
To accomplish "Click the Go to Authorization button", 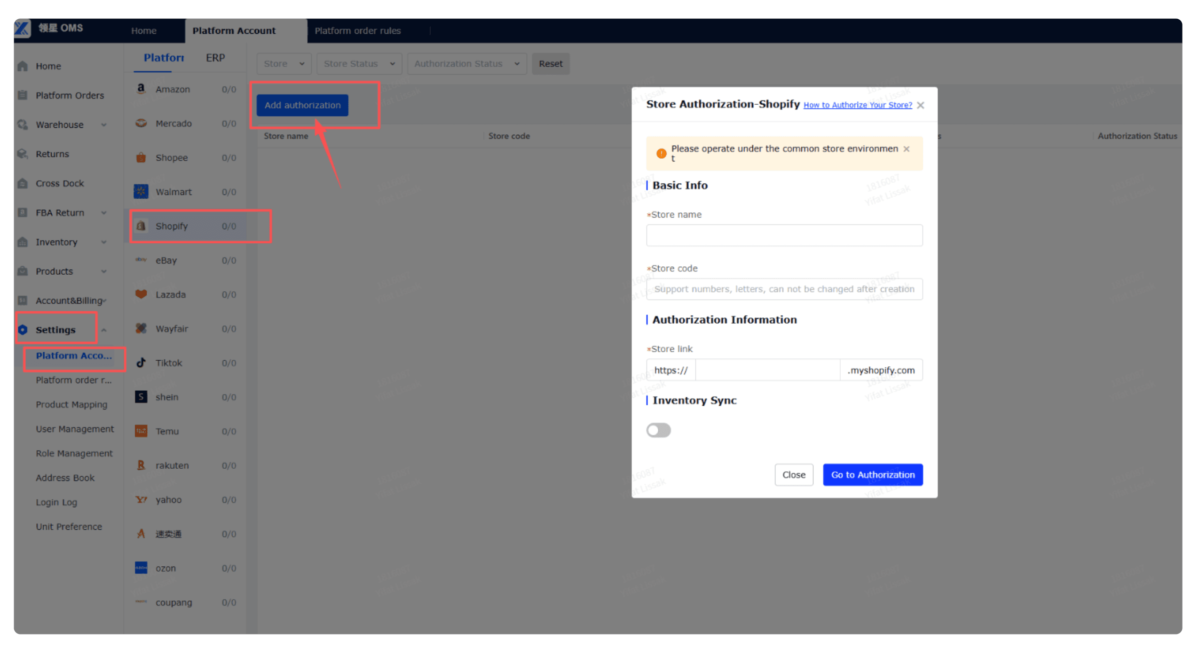I will 872,474.
